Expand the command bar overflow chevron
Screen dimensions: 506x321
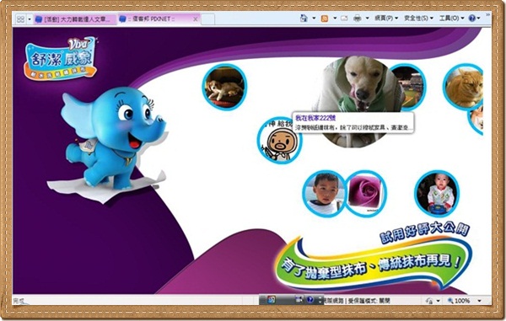click(x=488, y=15)
